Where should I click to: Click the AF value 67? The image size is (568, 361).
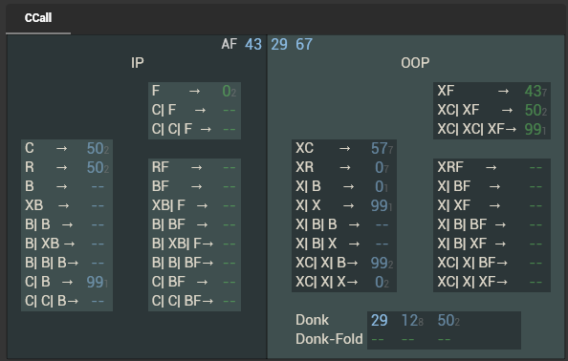click(x=304, y=44)
